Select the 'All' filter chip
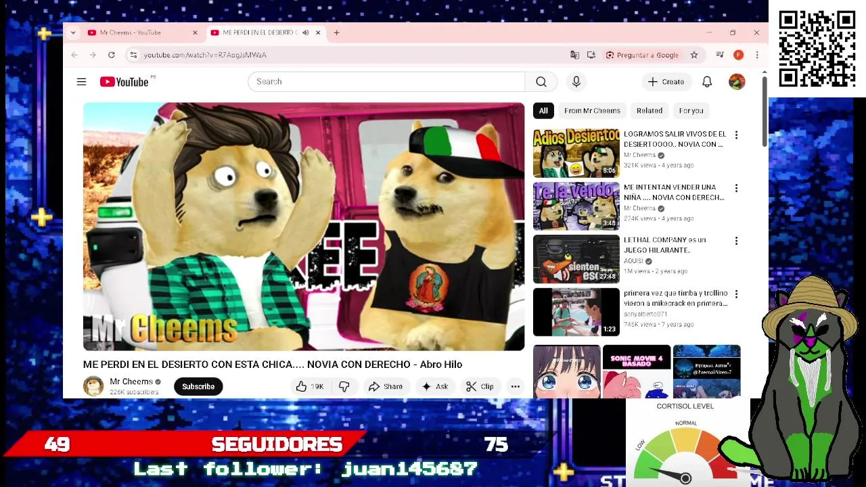 (x=543, y=111)
